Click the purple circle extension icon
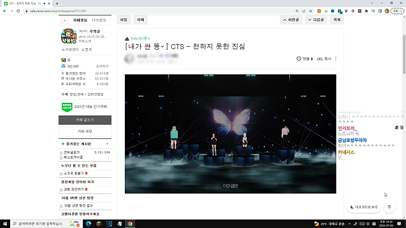This screenshot has width=406, height=228. (x=353, y=11)
